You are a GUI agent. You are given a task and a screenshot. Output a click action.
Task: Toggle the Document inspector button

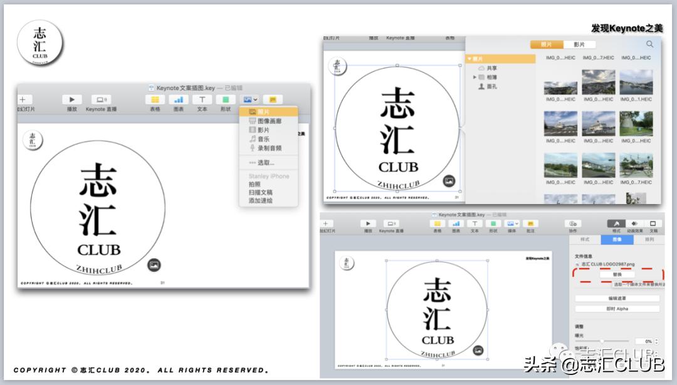(653, 223)
